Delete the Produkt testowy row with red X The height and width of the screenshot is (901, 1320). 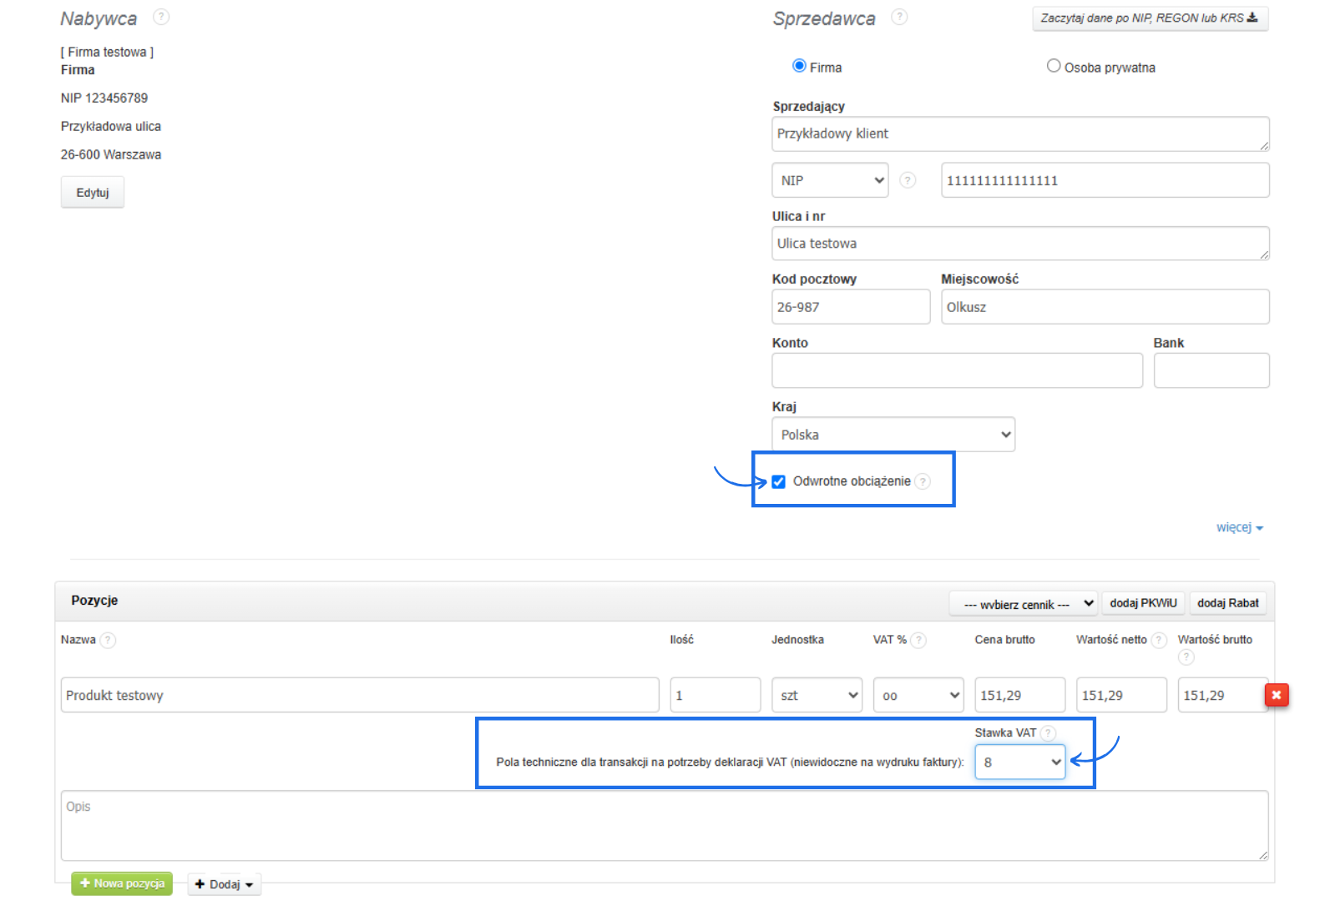[x=1276, y=695]
